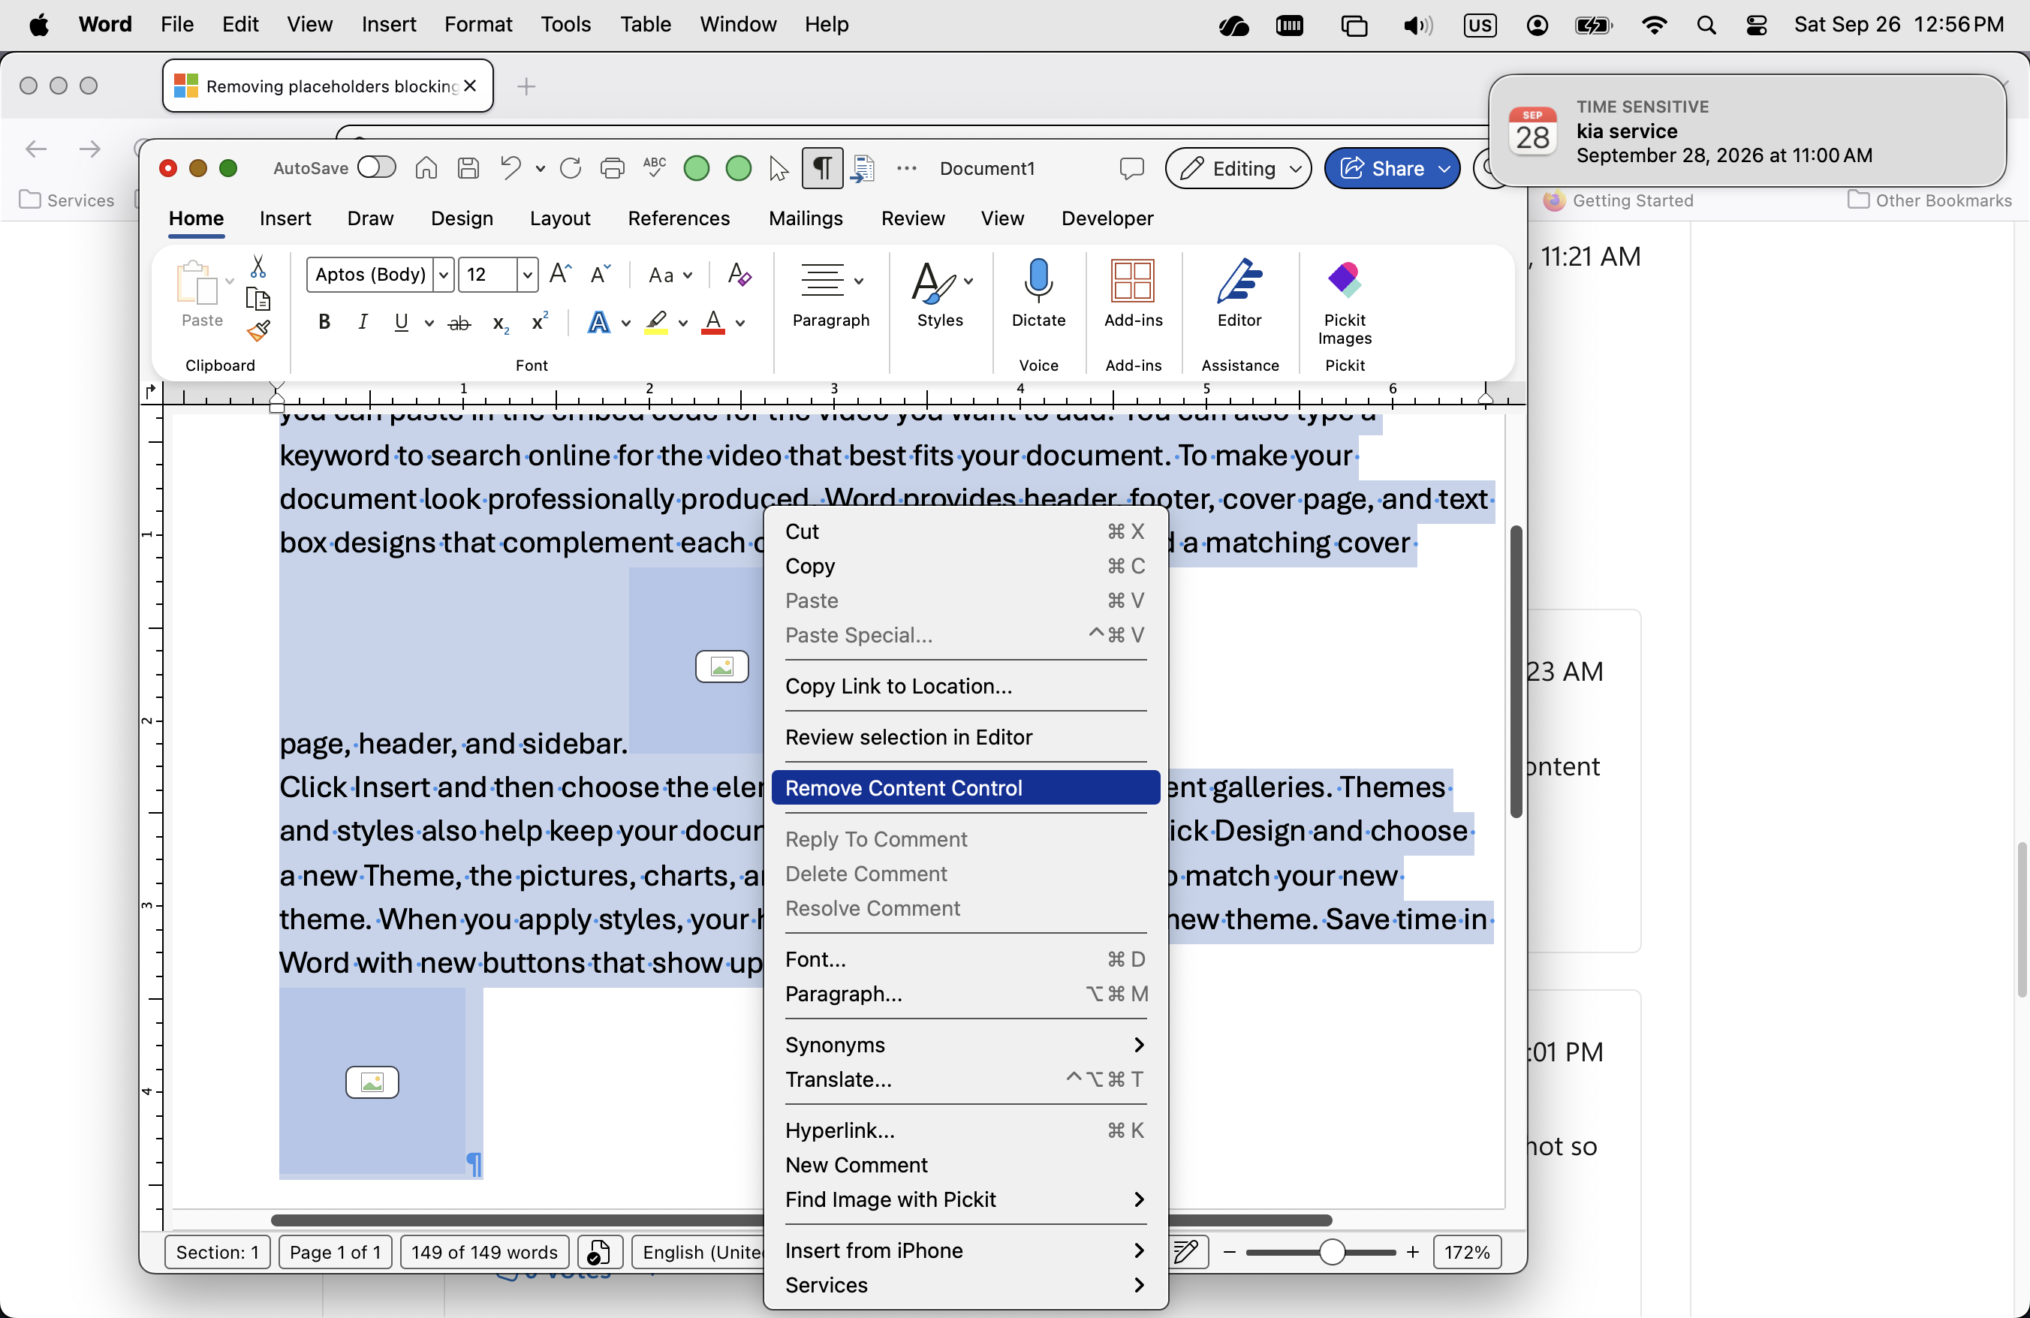Open the Editing mode dropdown
Screen dimensions: 2030x1318
click(1238, 168)
